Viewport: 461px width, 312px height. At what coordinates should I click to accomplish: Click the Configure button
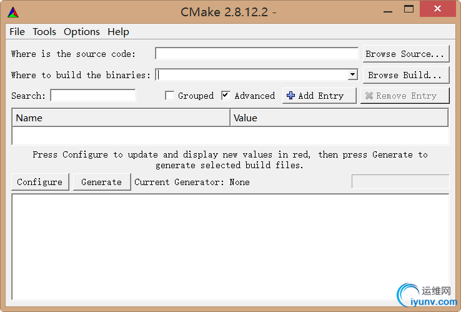(x=40, y=182)
